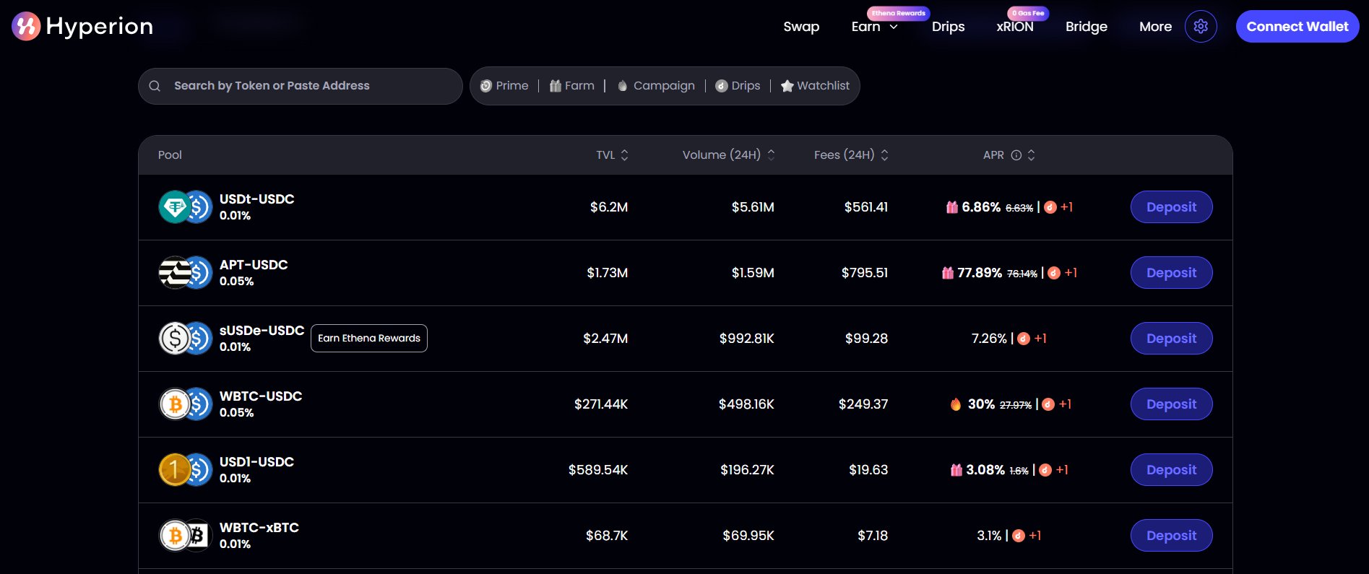Click the sUSDe-USDC token pair icon
This screenshot has height=574, width=1369.
point(185,339)
